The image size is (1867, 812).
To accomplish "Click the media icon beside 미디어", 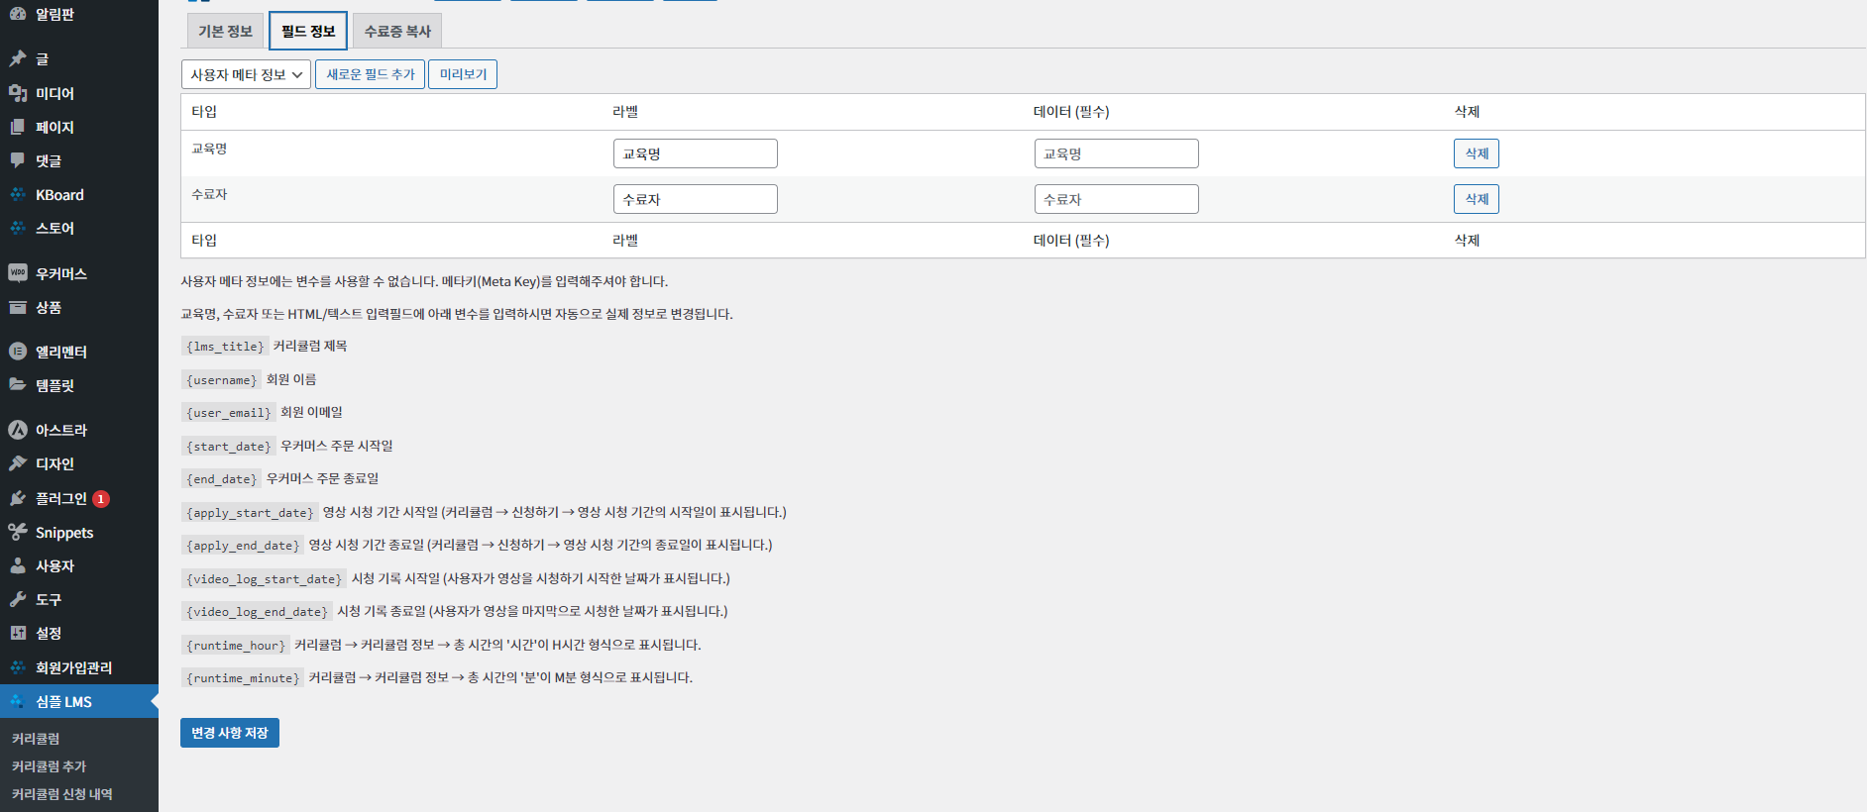I will tap(18, 93).
